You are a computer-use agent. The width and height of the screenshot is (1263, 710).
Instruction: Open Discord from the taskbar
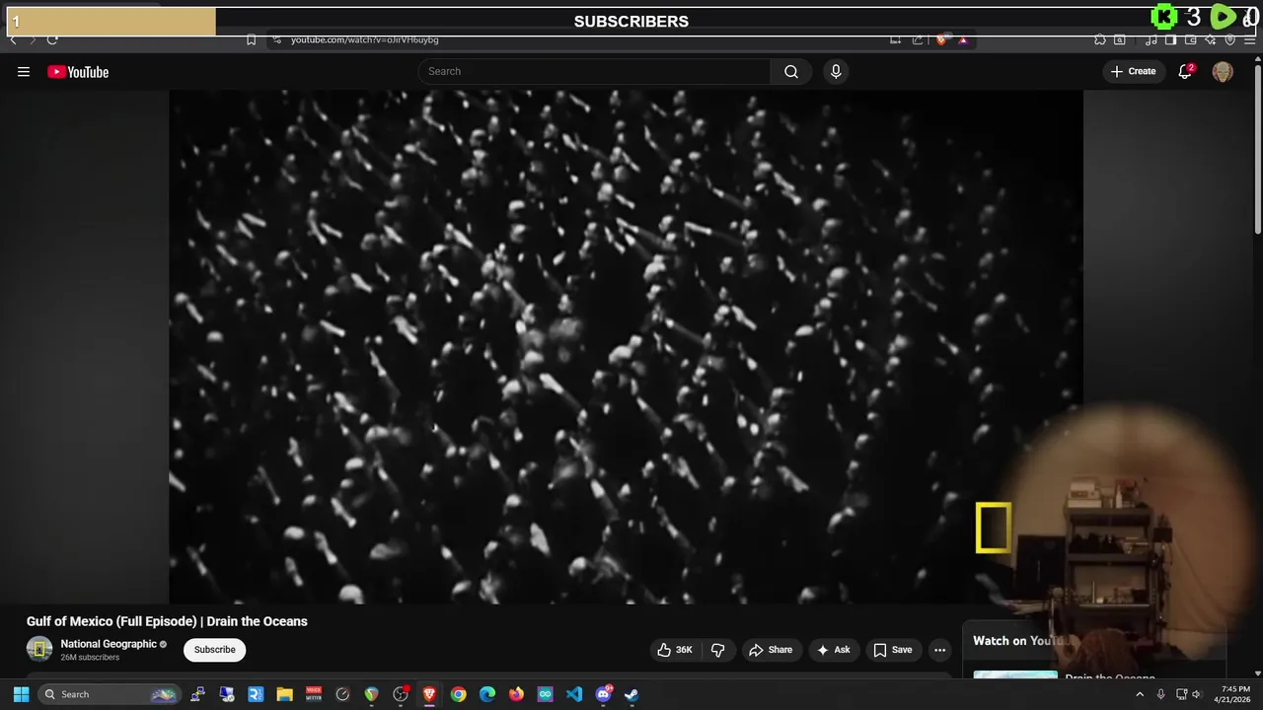pos(603,694)
